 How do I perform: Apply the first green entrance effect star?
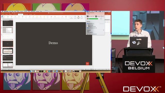tap(8, 17)
